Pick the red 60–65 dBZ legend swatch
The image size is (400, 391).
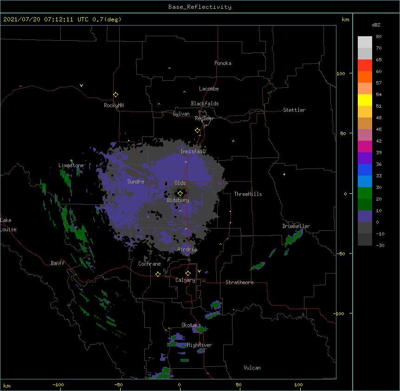365,65
